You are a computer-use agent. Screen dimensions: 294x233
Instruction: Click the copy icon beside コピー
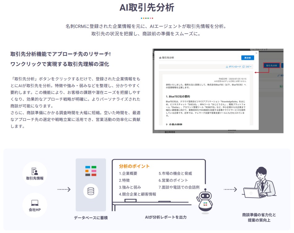coord(243,67)
